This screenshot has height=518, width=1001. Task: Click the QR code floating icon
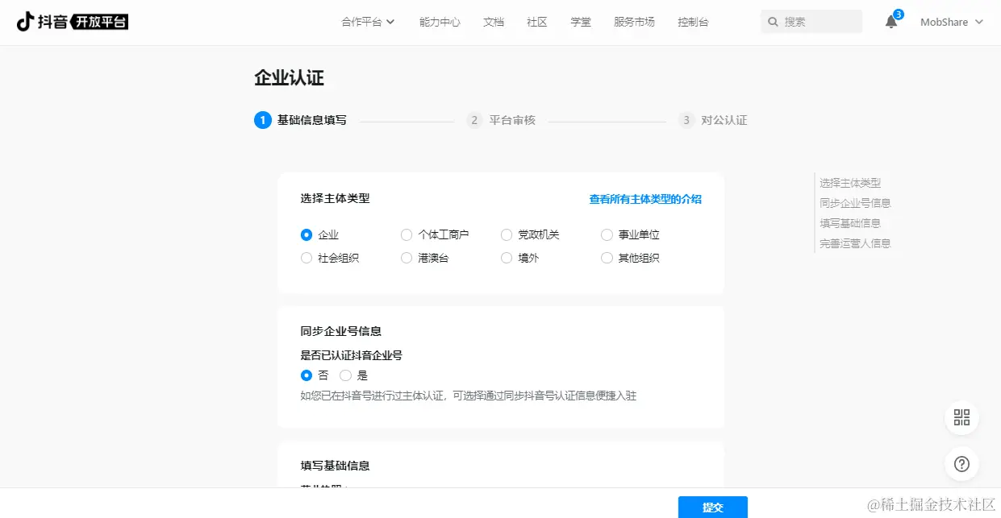tap(961, 417)
